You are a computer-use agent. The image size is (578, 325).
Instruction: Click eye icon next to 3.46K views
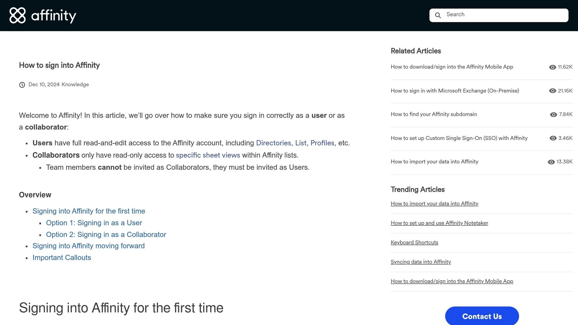[553, 138]
